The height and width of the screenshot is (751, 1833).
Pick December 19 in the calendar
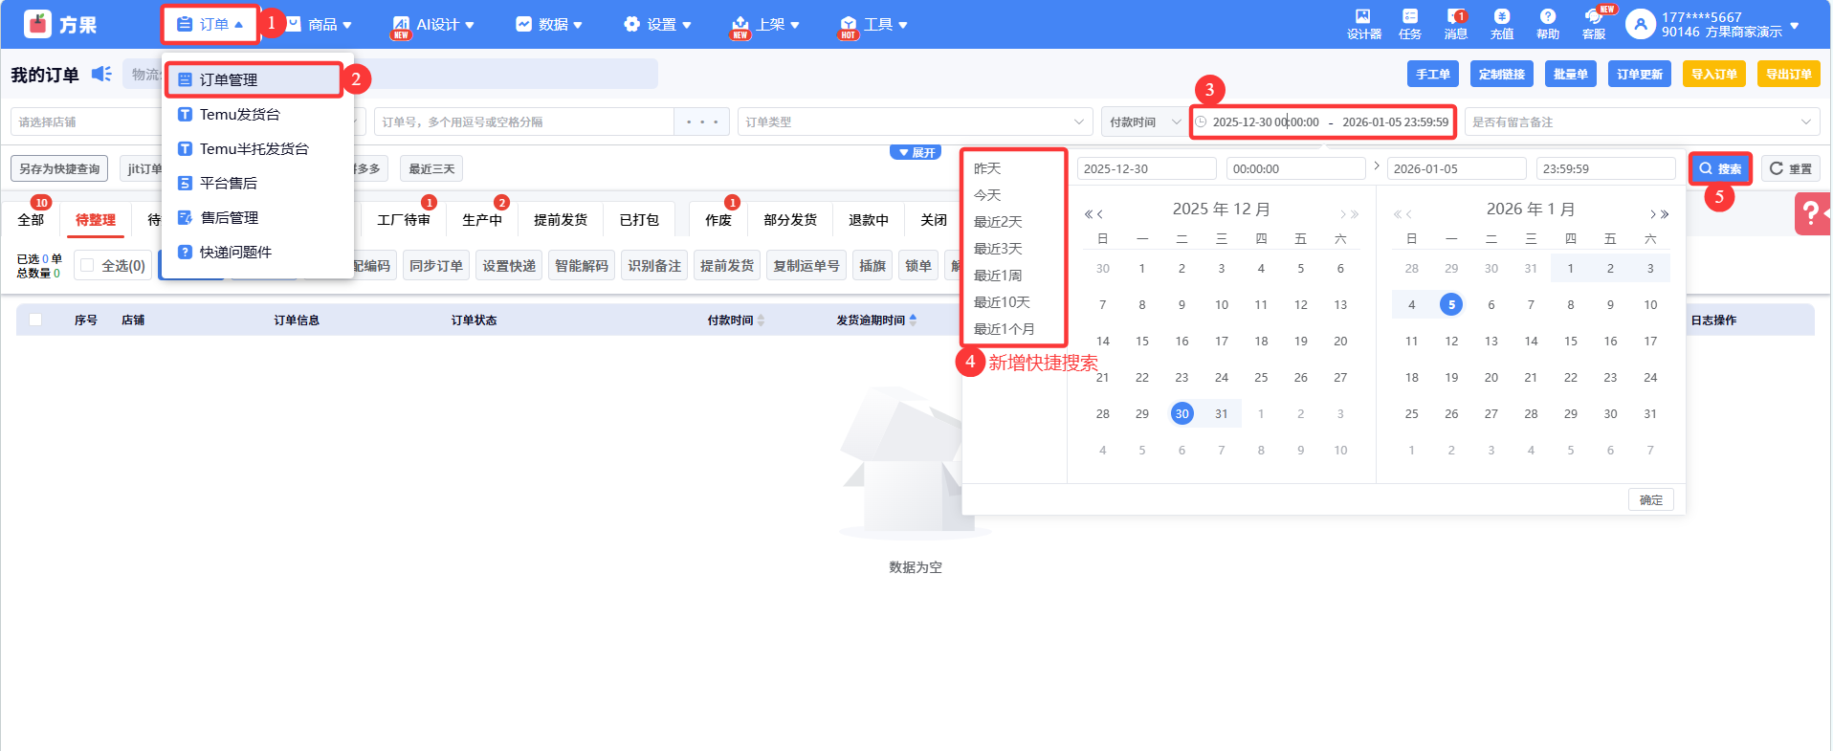[x=1300, y=342]
